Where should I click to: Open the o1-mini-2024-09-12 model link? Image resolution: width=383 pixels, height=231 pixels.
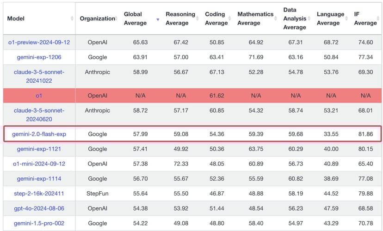(x=39, y=164)
